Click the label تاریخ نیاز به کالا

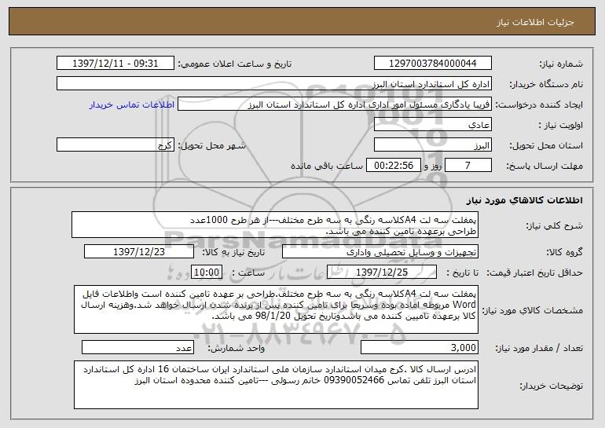tap(233, 252)
